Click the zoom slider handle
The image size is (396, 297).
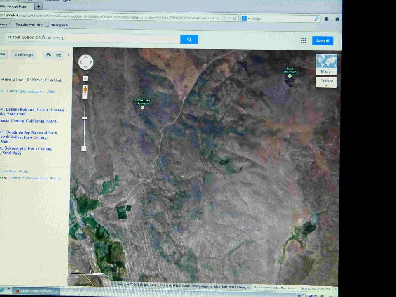click(85, 118)
